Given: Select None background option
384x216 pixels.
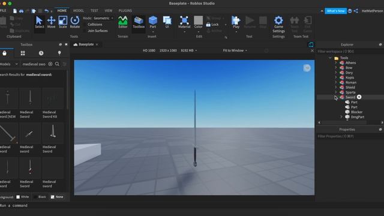Looking at the screenshot, I should (x=57, y=197).
